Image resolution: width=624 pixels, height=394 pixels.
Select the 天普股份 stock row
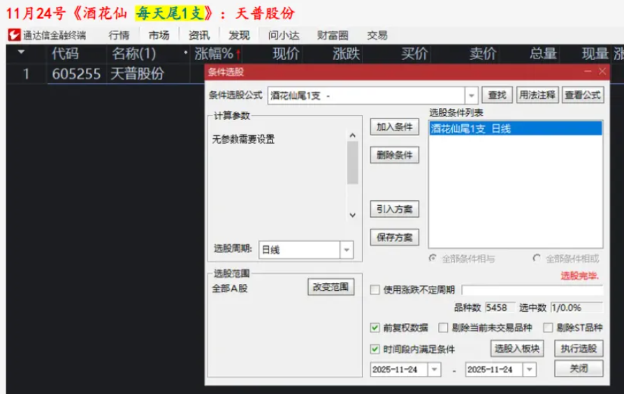click(137, 74)
